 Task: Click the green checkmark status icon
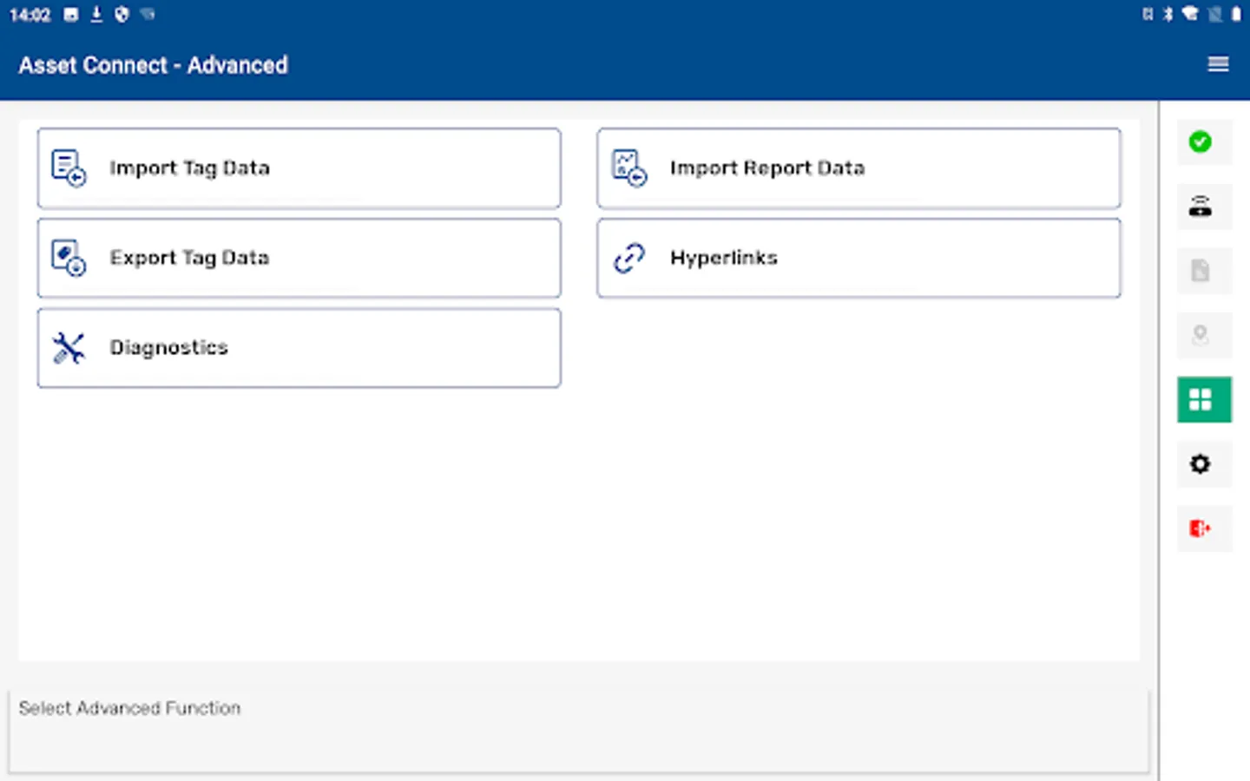[1201, 141]
